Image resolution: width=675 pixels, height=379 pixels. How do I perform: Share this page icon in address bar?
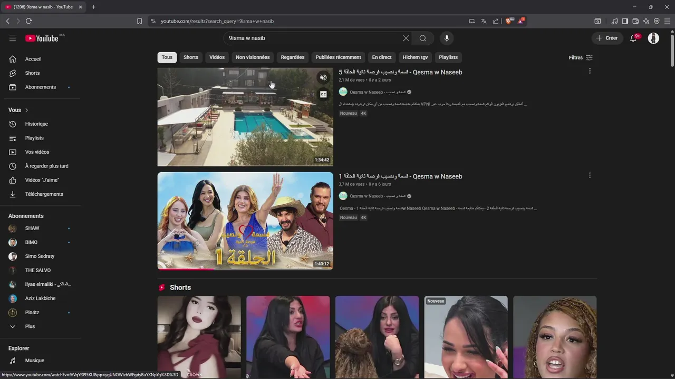(496, 21)
